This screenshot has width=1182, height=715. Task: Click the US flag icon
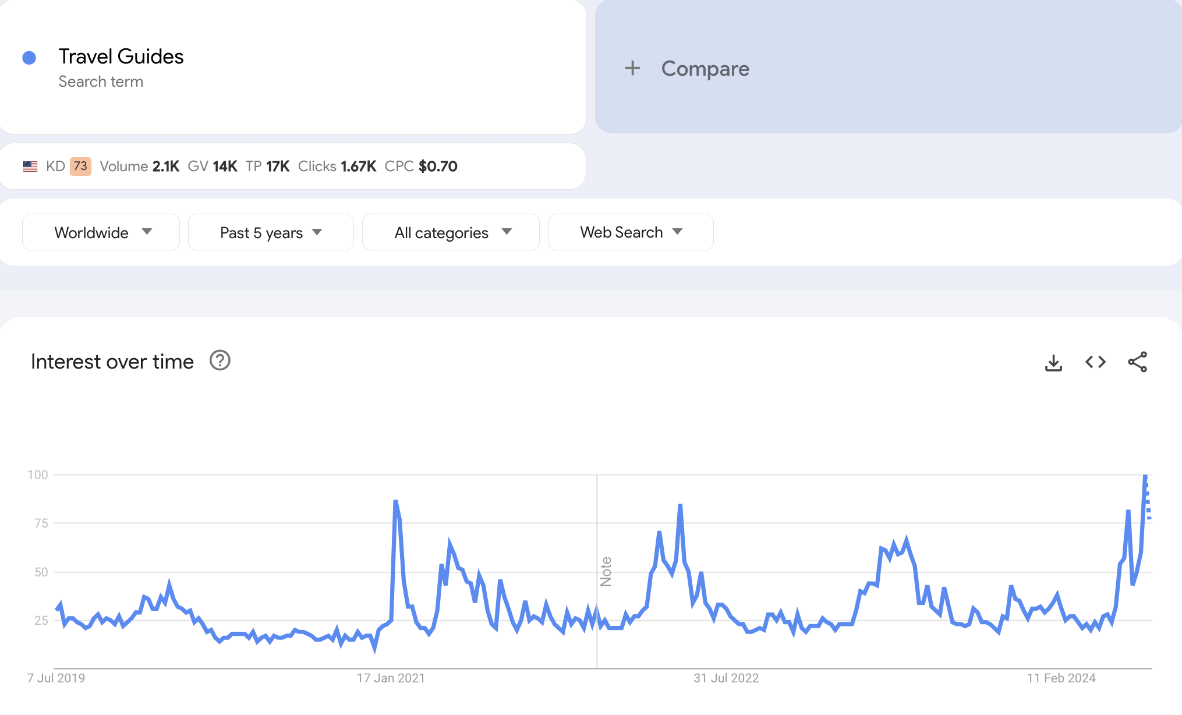(30, 167)
